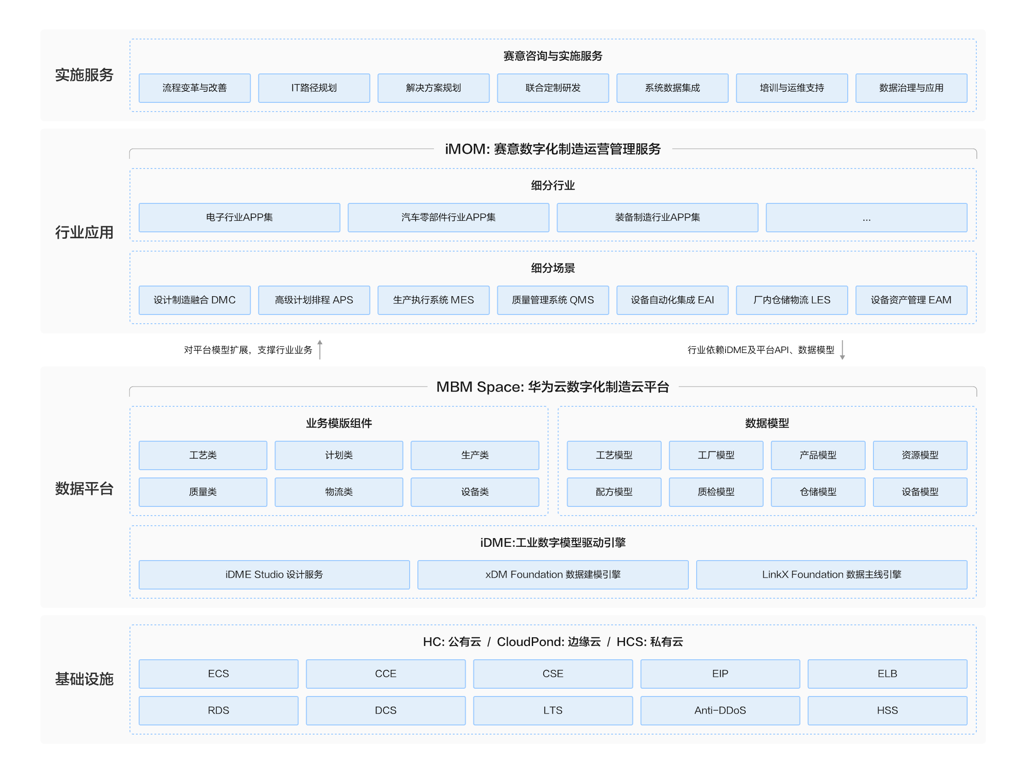Open iDME Studio 设计服务 block

pyautogui.click(x=274, y=574)
